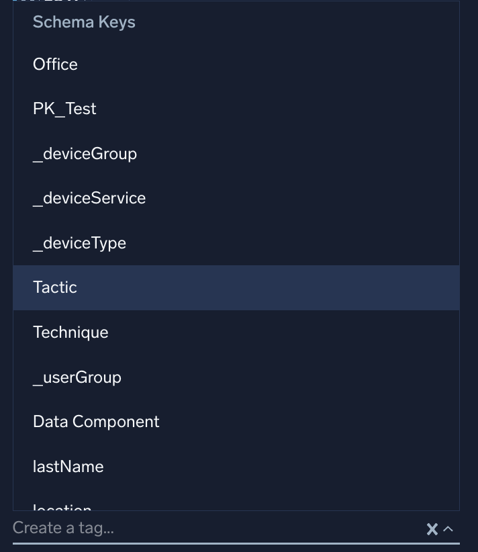
Task: Select the _deviceService entry
Action: pyautogui.click(x=89, y=197)
